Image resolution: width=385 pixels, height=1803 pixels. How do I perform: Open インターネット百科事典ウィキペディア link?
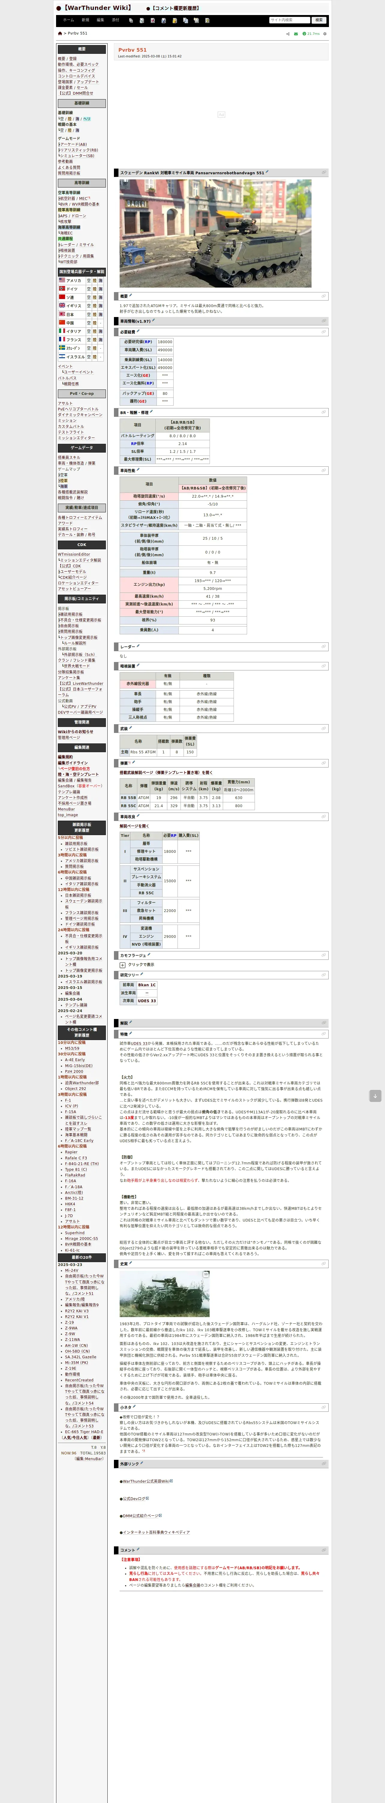coord(156,1532)
